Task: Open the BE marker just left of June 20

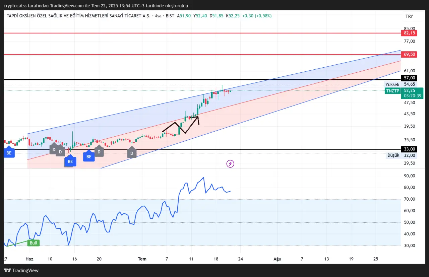Action: coord(89,156)
